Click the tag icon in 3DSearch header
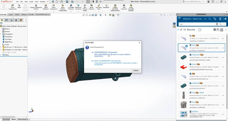Screen dimensions: 228x121 (x=215, y=19)
